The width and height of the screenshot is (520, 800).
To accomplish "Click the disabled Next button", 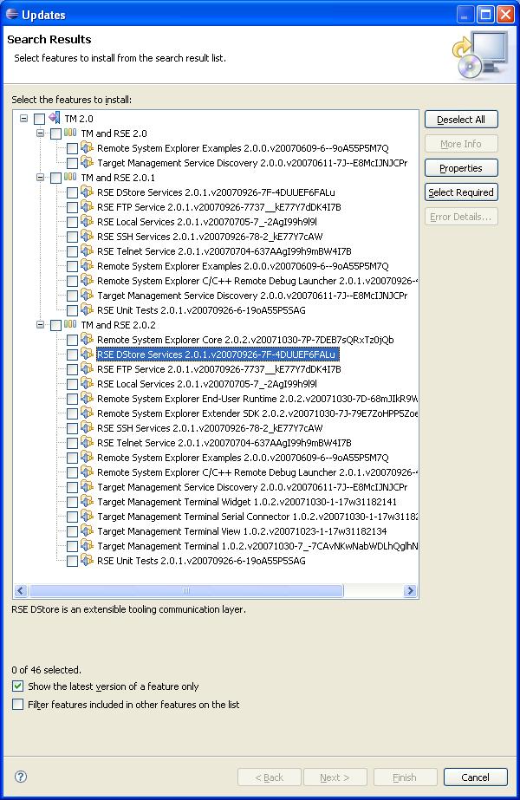I will (335, 777).
